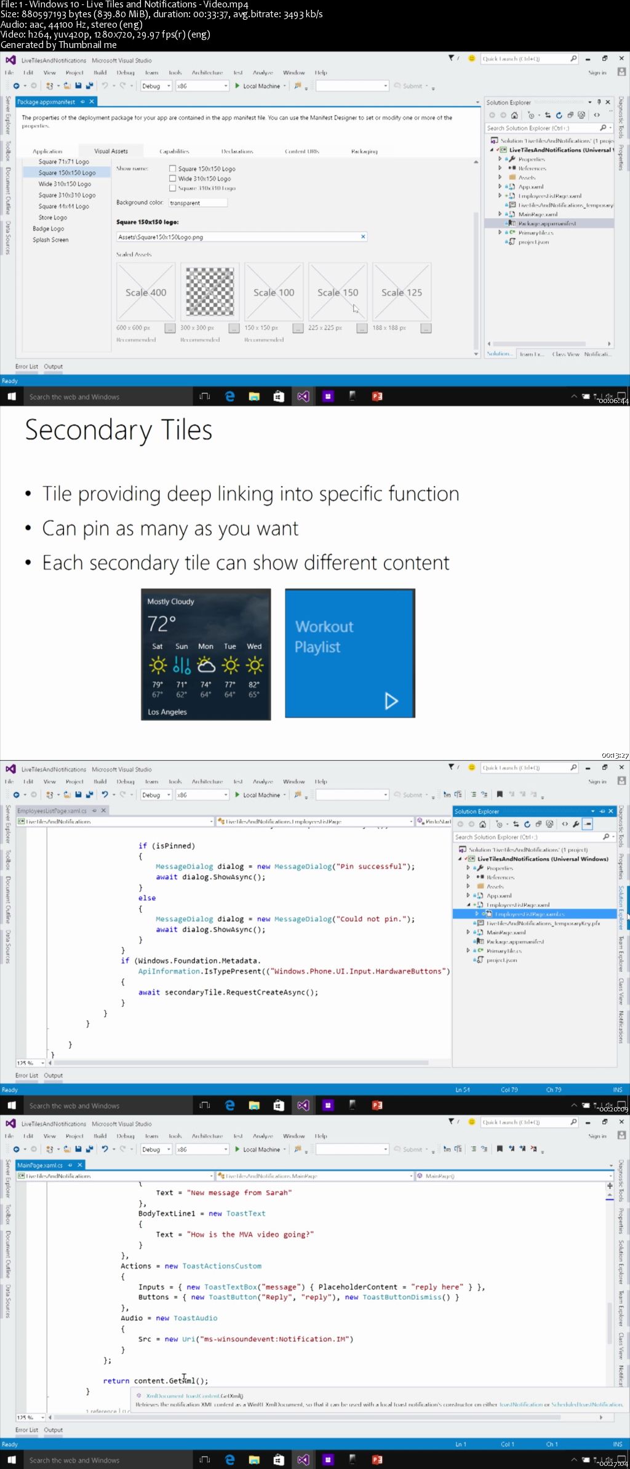Open notifications flag in Package.appxmanifest frame title bar

pos(452,58)
